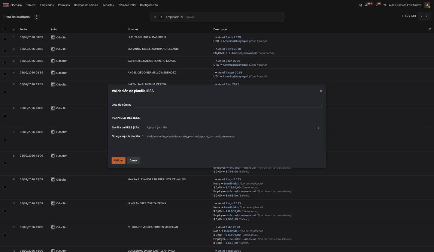Open the Tablero menu

(x=31, y=5)
